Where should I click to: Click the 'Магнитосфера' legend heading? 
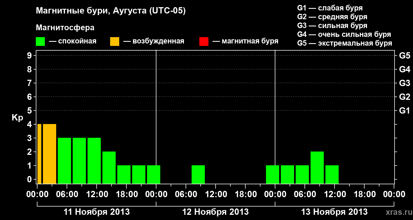tap(65, 28)
